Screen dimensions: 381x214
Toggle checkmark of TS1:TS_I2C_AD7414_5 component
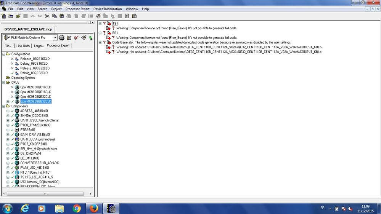click(12, 177)
